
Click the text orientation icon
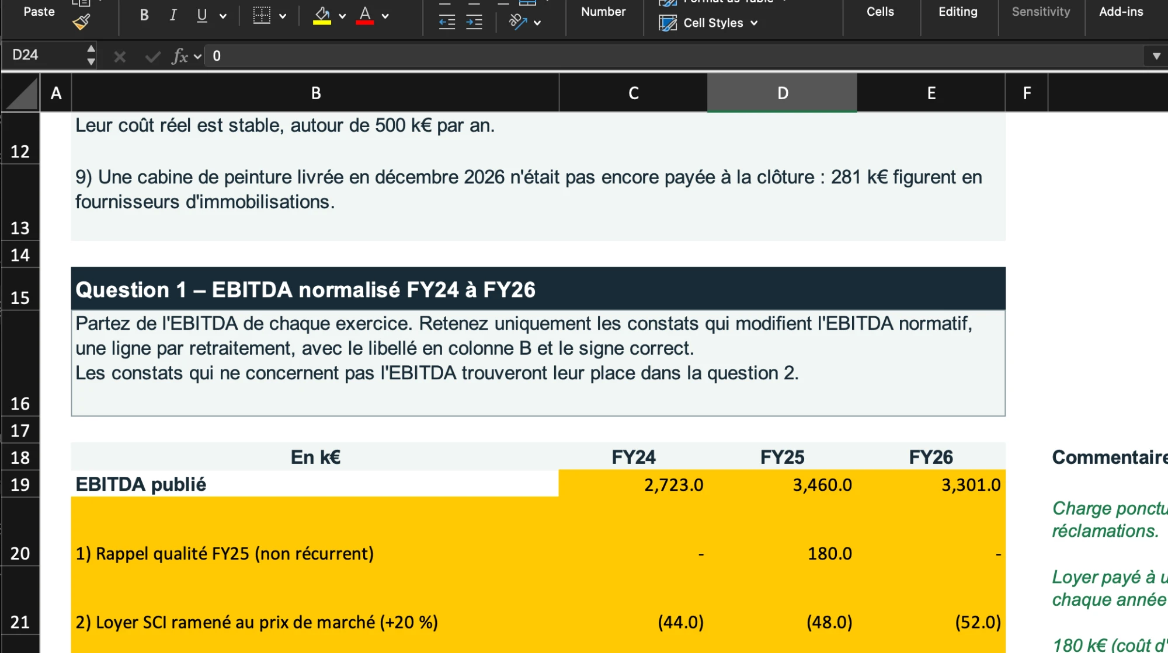(518, 22)
